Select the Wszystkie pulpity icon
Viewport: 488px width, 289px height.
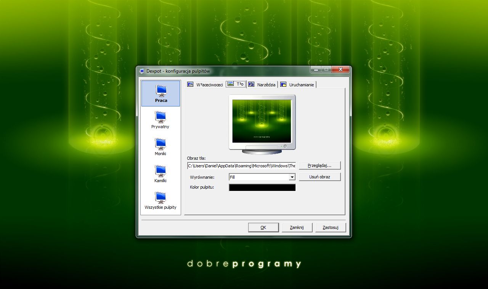(x=161, y=200)
